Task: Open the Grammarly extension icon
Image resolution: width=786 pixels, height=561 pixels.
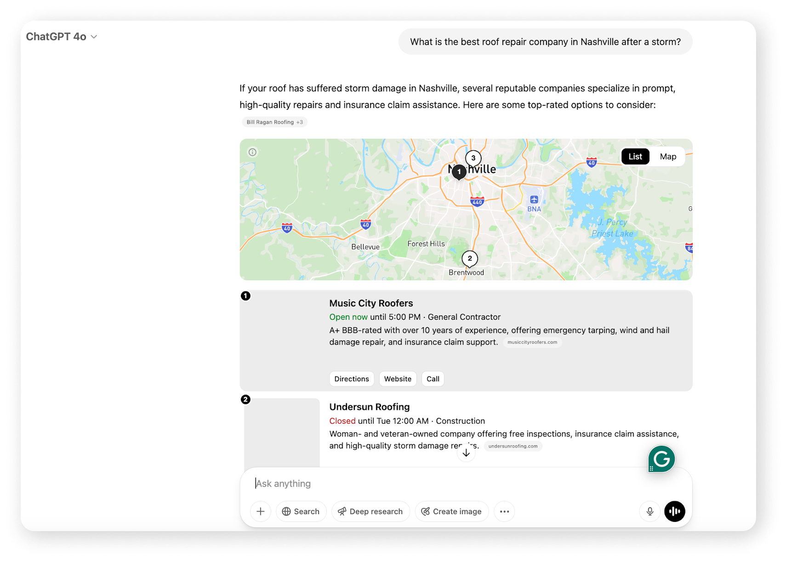Action: (661, 459)
